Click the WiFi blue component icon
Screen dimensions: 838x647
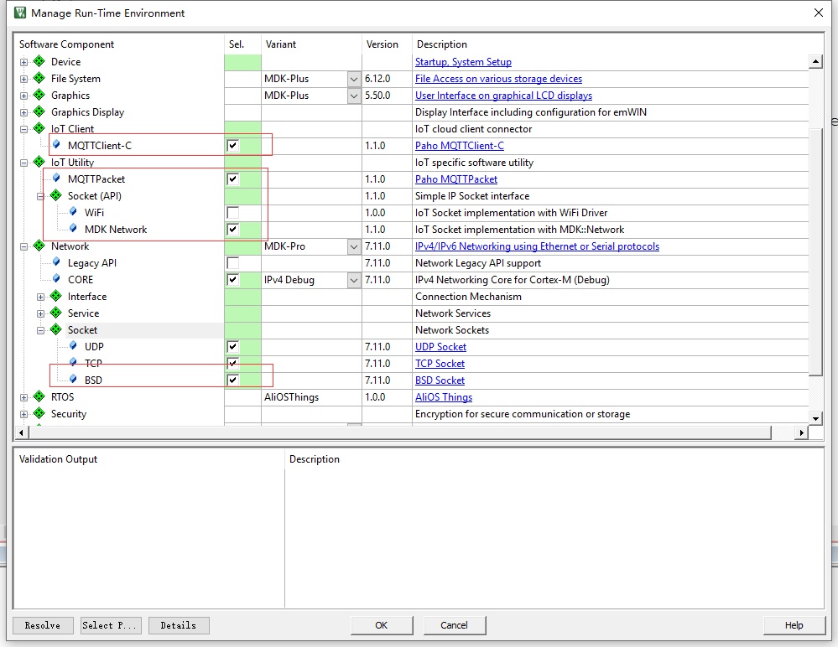(x=73, y=212)
